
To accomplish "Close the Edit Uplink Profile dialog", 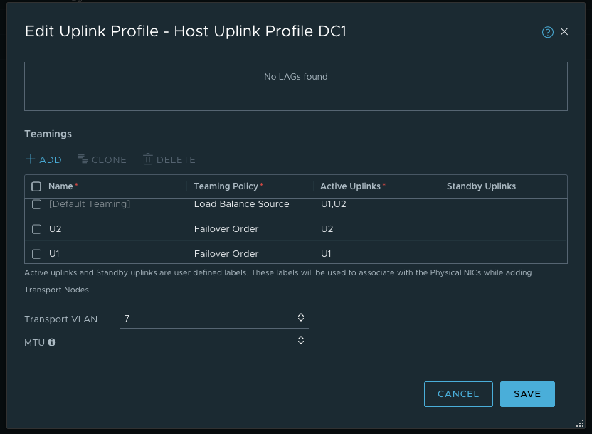I will pos(564,32).
